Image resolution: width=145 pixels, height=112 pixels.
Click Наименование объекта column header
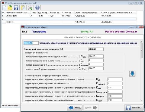click(17, 13)
